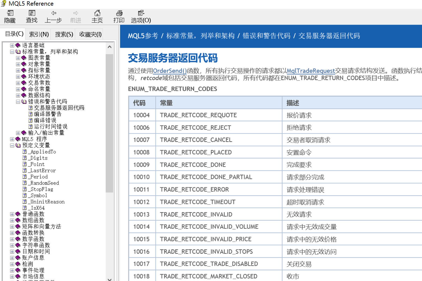Select the _RandomSeed tree item
The height and width of the screenshot is (281, 422).
(44, 183)
